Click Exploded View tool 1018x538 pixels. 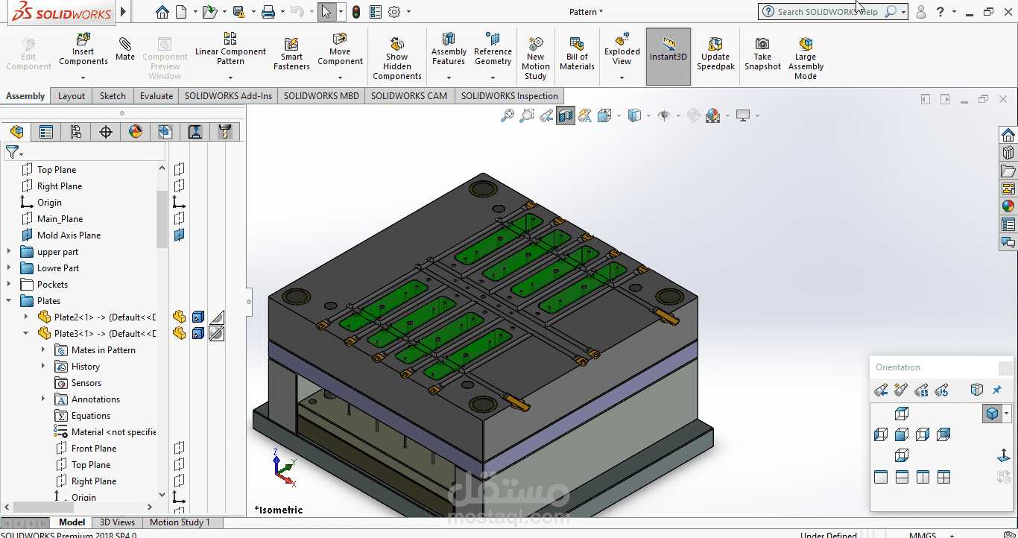(x=622, y=49)
